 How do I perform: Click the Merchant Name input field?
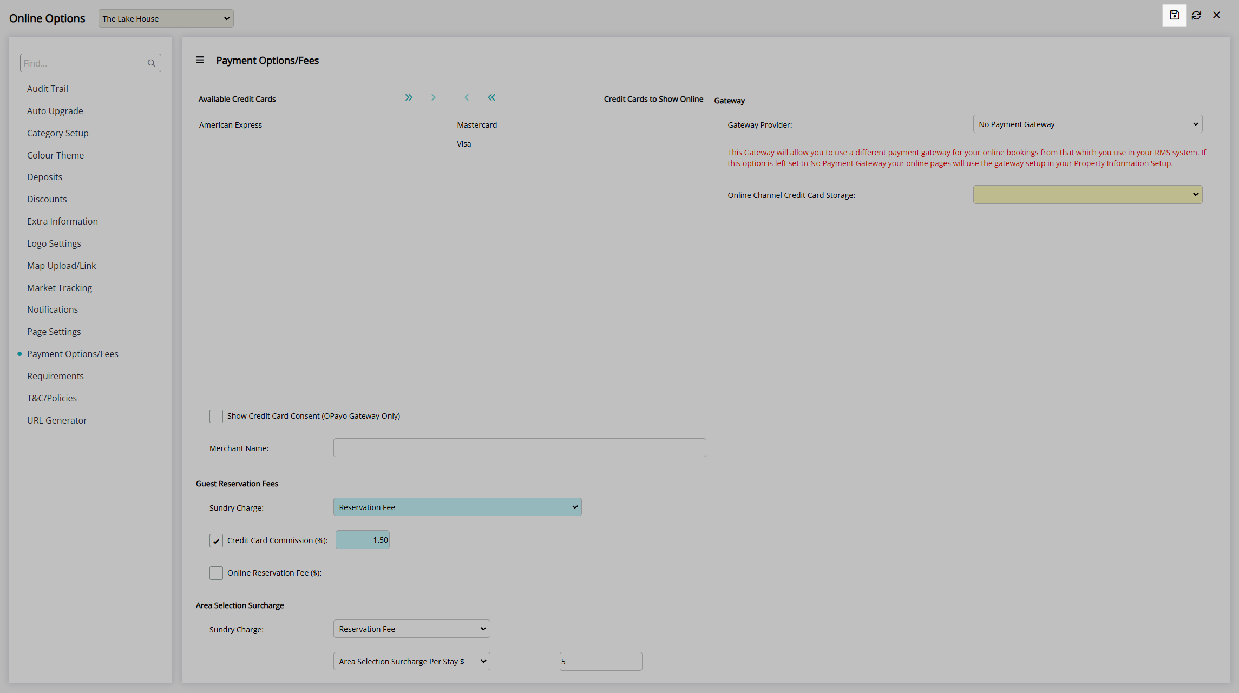coord(520,447)
